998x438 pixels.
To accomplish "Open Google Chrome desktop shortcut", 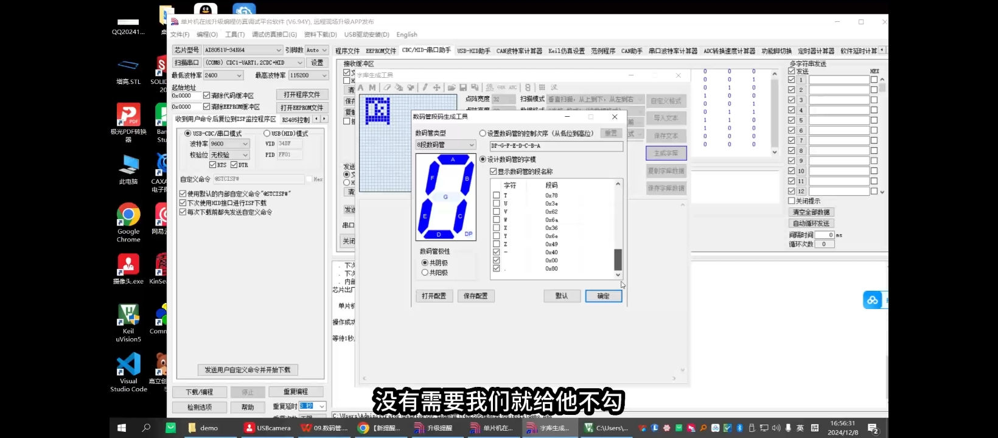I will 128,223.
